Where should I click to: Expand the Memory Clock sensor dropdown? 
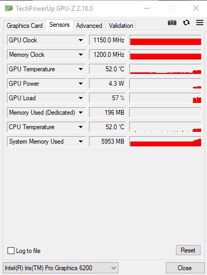point(80,55)
